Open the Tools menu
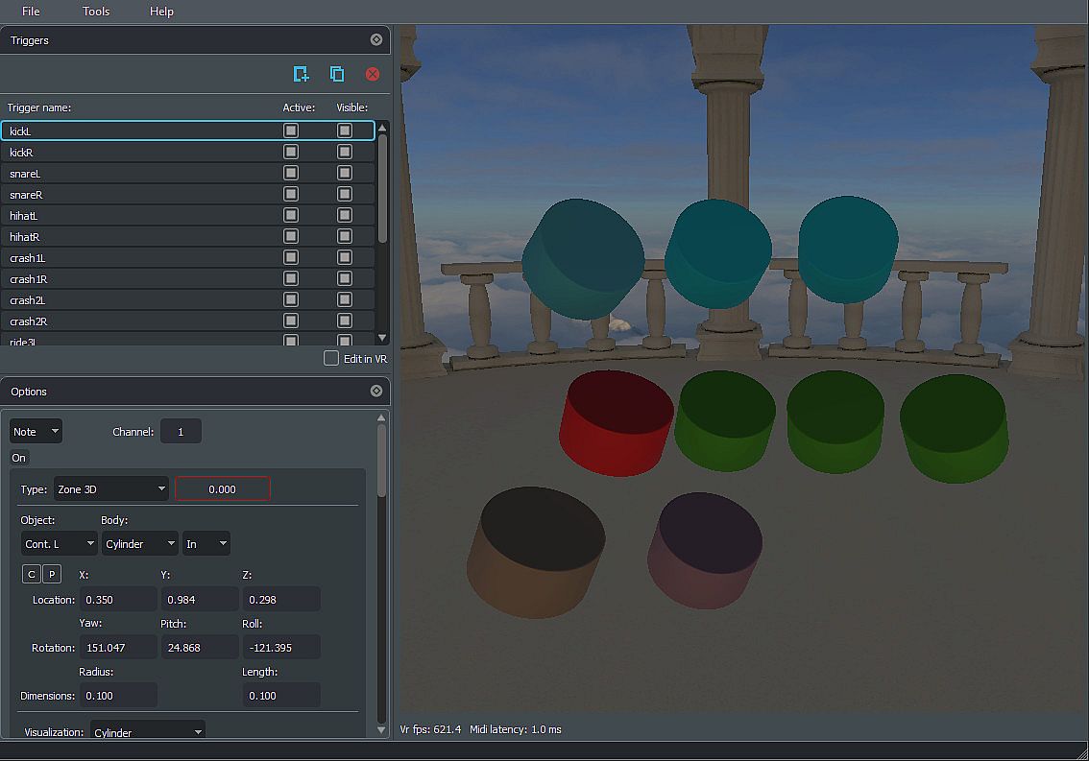 tap(96, 12)
